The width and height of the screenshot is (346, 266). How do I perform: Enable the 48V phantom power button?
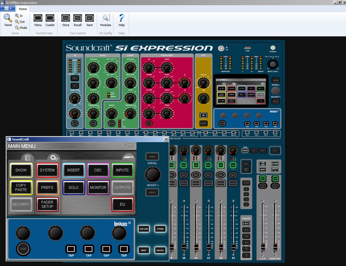[75, 78]
